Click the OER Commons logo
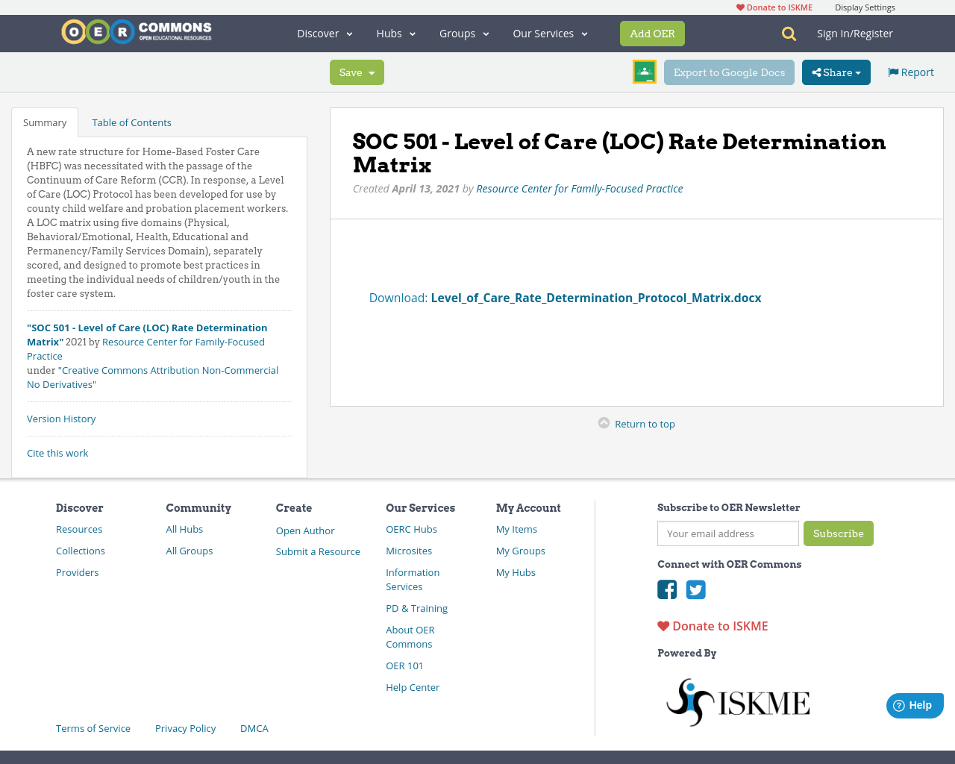 137,32
